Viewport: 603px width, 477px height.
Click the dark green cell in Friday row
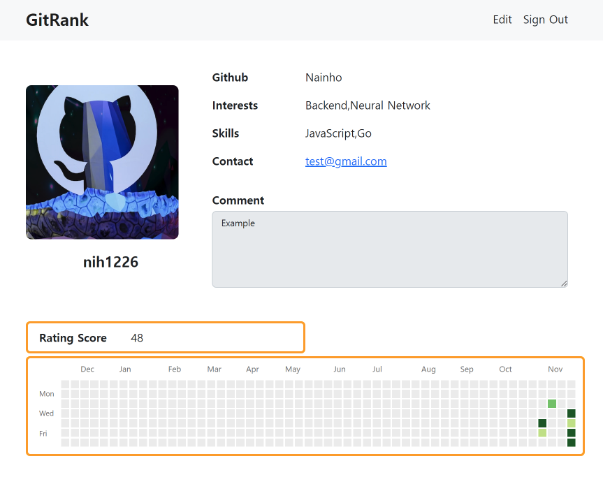coord(572,432)
